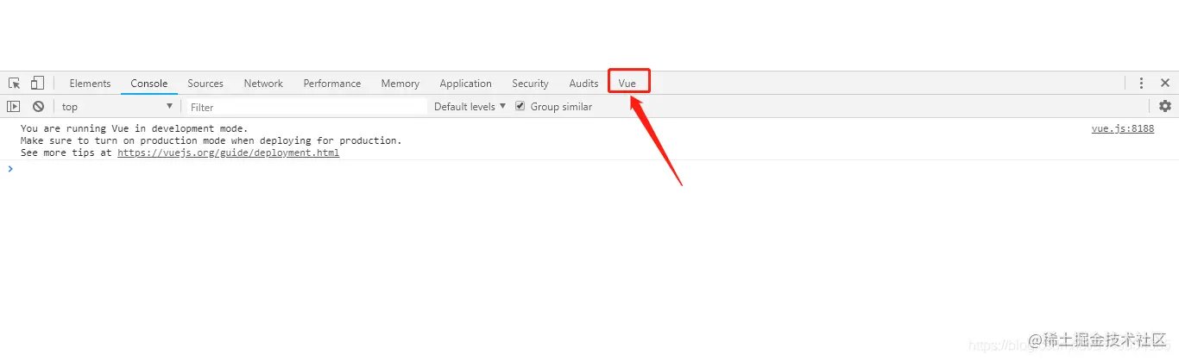
Task: Open the Sources tab
Action: pos(205,84)
